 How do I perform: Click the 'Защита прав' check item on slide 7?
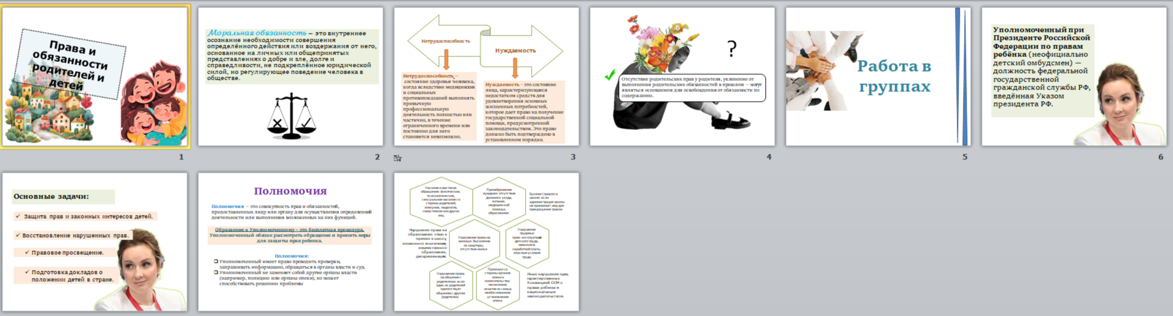pos(85,216)
